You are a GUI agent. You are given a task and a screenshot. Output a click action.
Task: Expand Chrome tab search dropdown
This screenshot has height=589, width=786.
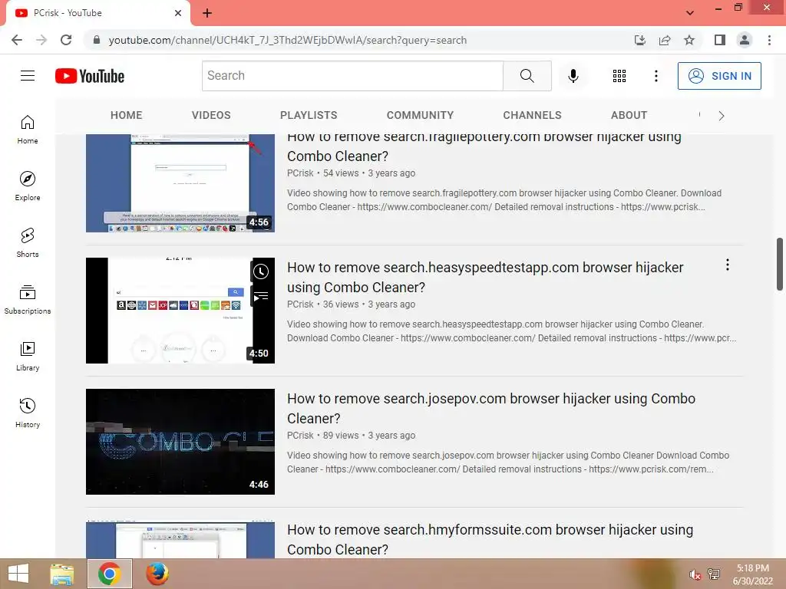pyautogui.click(x=690, y=13)
